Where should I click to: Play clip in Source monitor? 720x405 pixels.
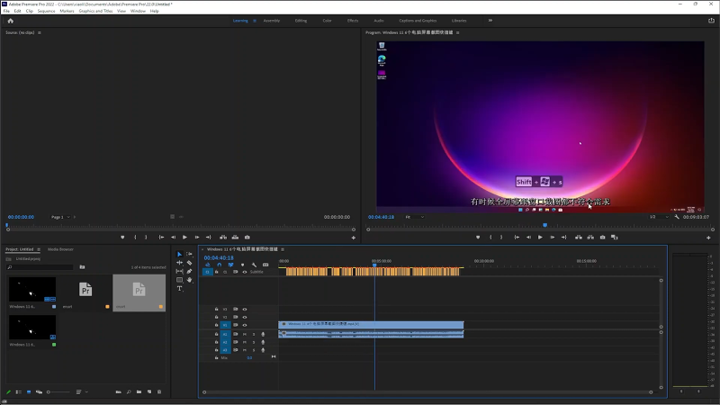pyautogui.click(x=184, y=238)
